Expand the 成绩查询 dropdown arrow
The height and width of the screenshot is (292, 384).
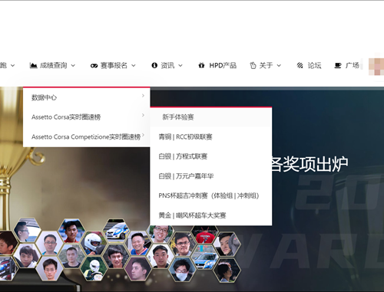73,66
